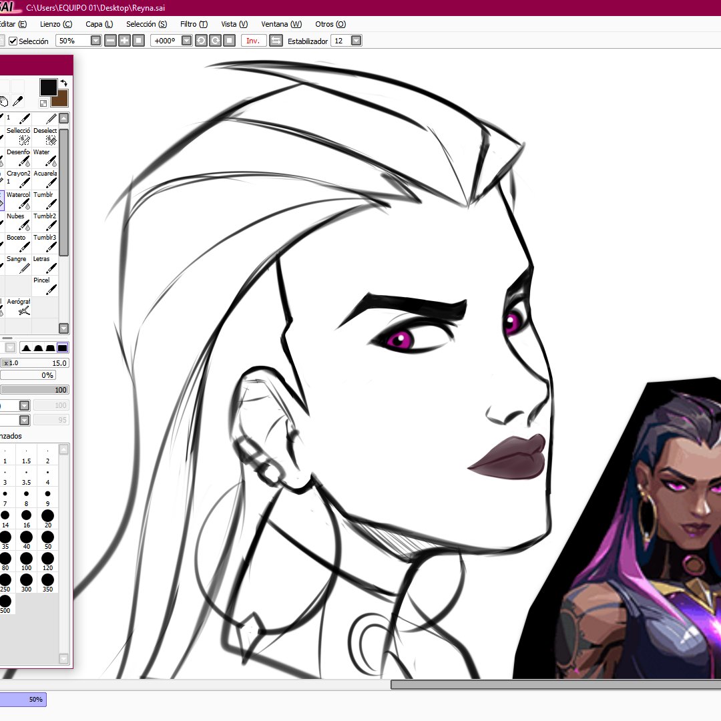Select the Acuarela brush tool

click(x=45, y=180)
